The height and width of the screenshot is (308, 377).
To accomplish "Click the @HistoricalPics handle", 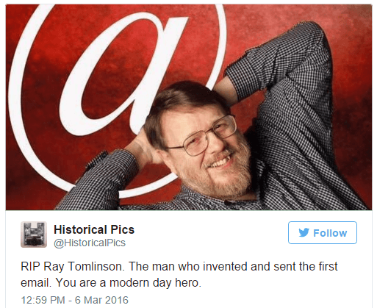I will [90, 243].
